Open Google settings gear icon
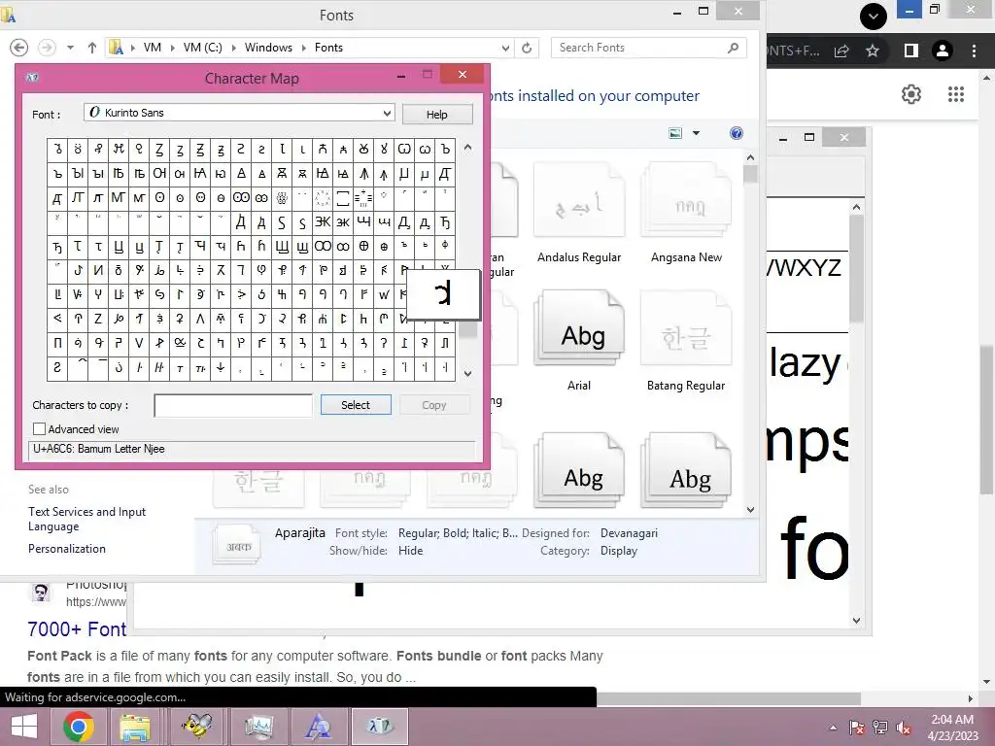 point(911,94)
